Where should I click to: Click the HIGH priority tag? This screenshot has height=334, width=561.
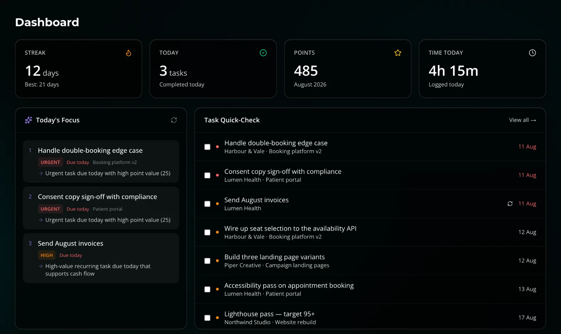pos(47,255)
